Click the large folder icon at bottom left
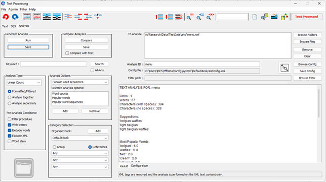The width and height of the screenshot is (326, 182). coord(24,168)
